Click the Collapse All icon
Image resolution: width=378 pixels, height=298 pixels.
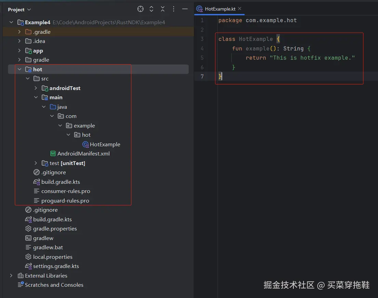(x=163, y=9)
